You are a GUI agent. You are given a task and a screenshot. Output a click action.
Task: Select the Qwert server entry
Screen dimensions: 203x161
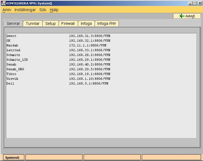point(12,36)
